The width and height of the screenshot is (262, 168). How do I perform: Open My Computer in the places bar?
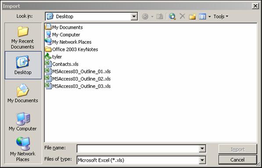[x=23, y=122]
